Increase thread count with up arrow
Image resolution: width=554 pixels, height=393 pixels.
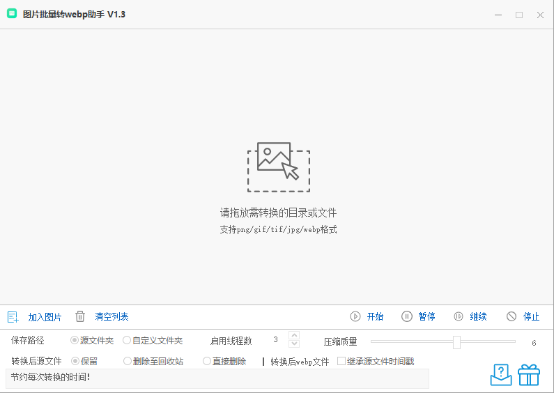pyautogui.click(x=294, y=337)
